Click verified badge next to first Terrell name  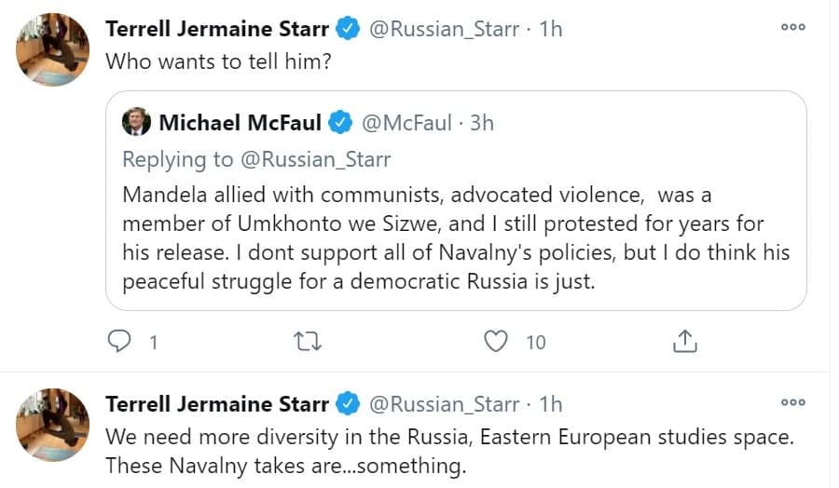(x=348, y=29)
